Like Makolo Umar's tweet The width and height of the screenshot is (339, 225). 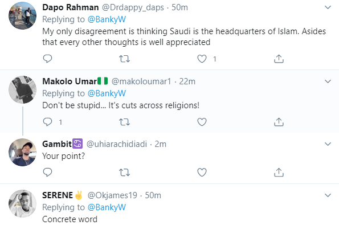202,122
